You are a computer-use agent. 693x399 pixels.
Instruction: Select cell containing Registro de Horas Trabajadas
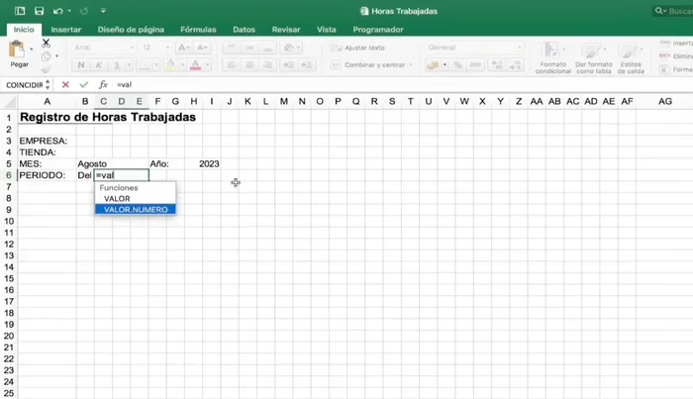(x=107, y=117)
